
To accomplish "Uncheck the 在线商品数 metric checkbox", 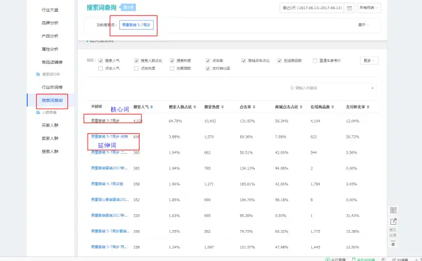I will pyautogui.click(x=279, y=61).
